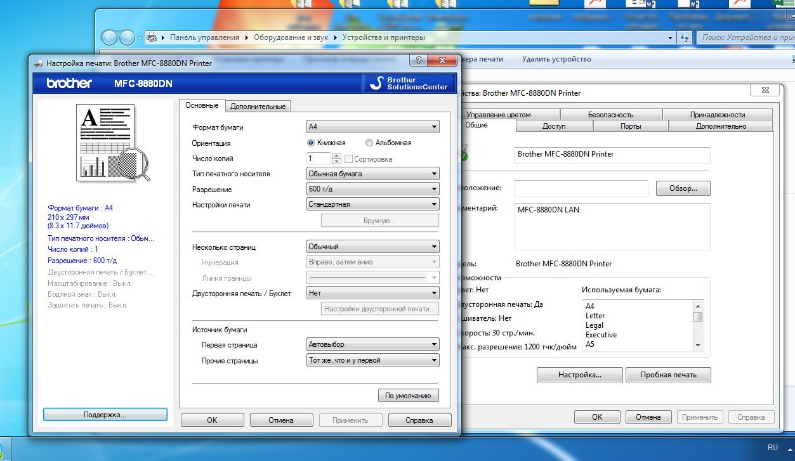Click the Explorer search box
Image resolution: width=795 pixels, height=461 pixels.
[746, 37]
